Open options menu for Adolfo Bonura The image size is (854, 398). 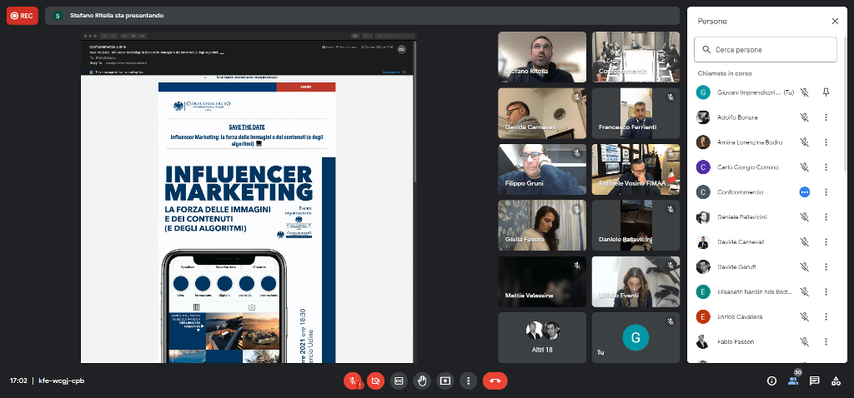pos(826,117)
